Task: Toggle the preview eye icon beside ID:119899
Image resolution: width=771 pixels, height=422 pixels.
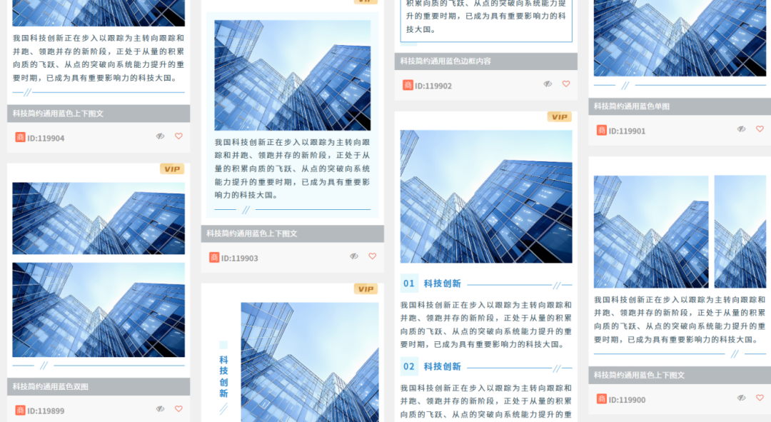Action: pyautogui.click(x=160, y=409)
